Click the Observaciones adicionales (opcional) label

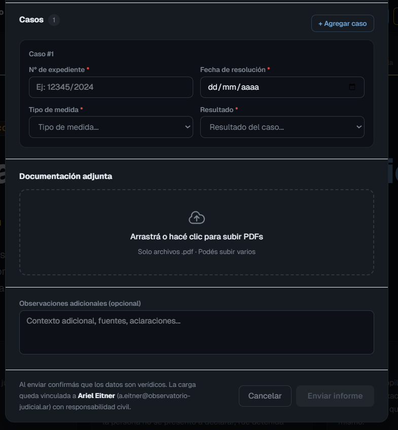(x=80, y=303)
